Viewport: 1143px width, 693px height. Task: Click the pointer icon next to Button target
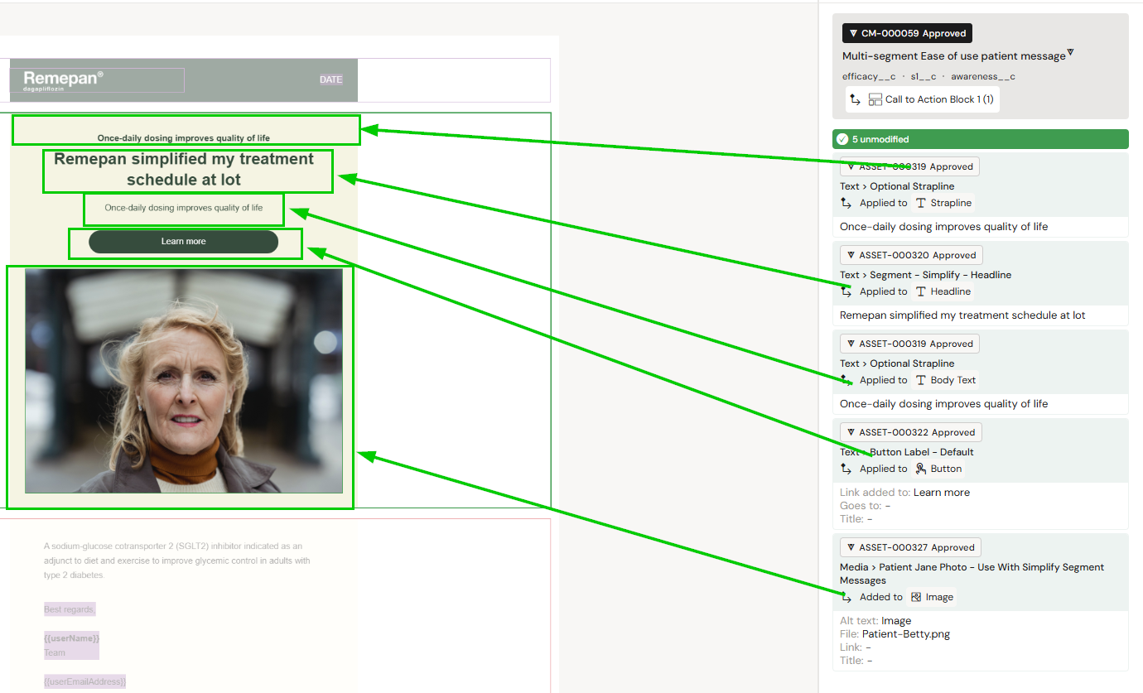[x=920, y=469]
